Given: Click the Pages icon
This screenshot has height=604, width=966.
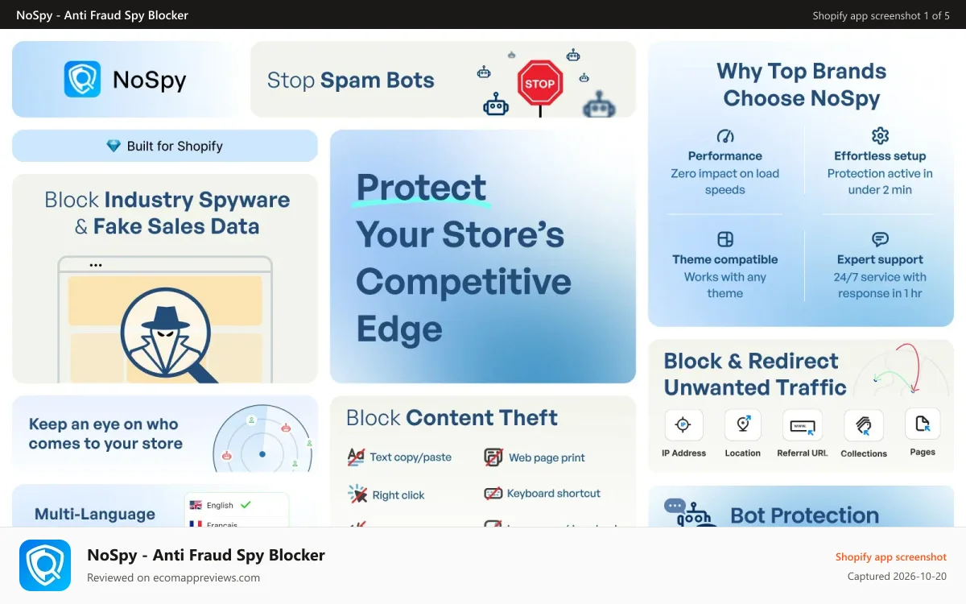Looking at the screenshot, I should pos(923,424).
